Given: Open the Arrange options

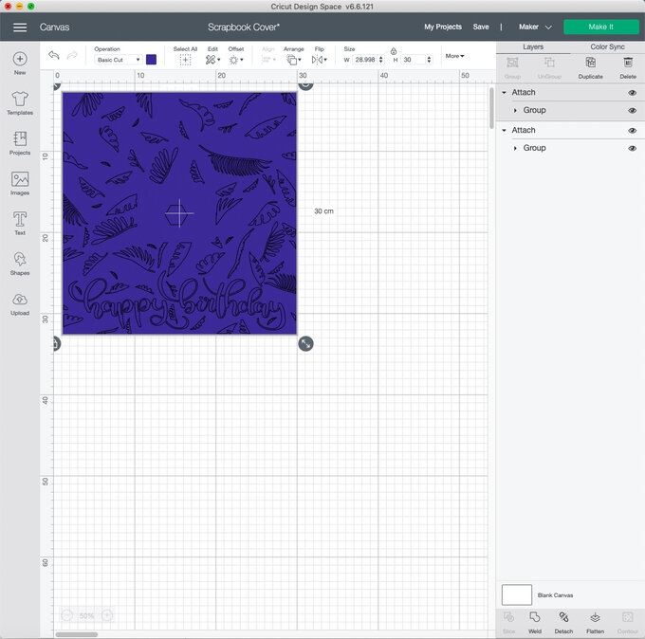Looking at the screenshot, I should [293, 60].
